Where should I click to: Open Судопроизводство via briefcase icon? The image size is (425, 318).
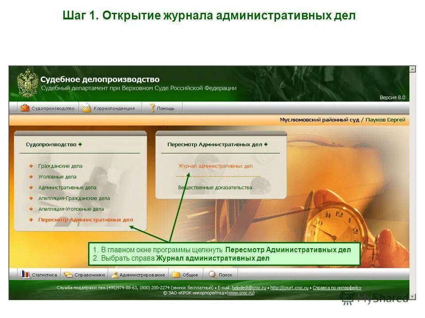pos(25,107)
